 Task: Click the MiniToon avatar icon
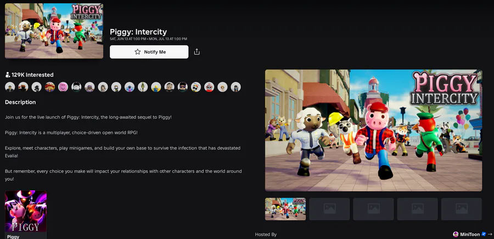pyautogui.click(x=456, y=234)
